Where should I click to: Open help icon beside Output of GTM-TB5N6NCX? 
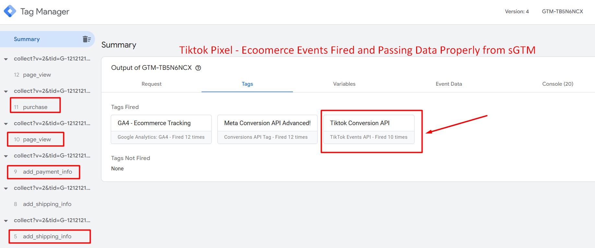pyautogui.click(x=198, y=68)
